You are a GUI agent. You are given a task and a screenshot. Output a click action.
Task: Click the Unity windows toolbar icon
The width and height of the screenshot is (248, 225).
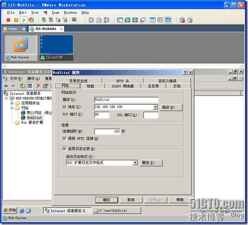143,20
